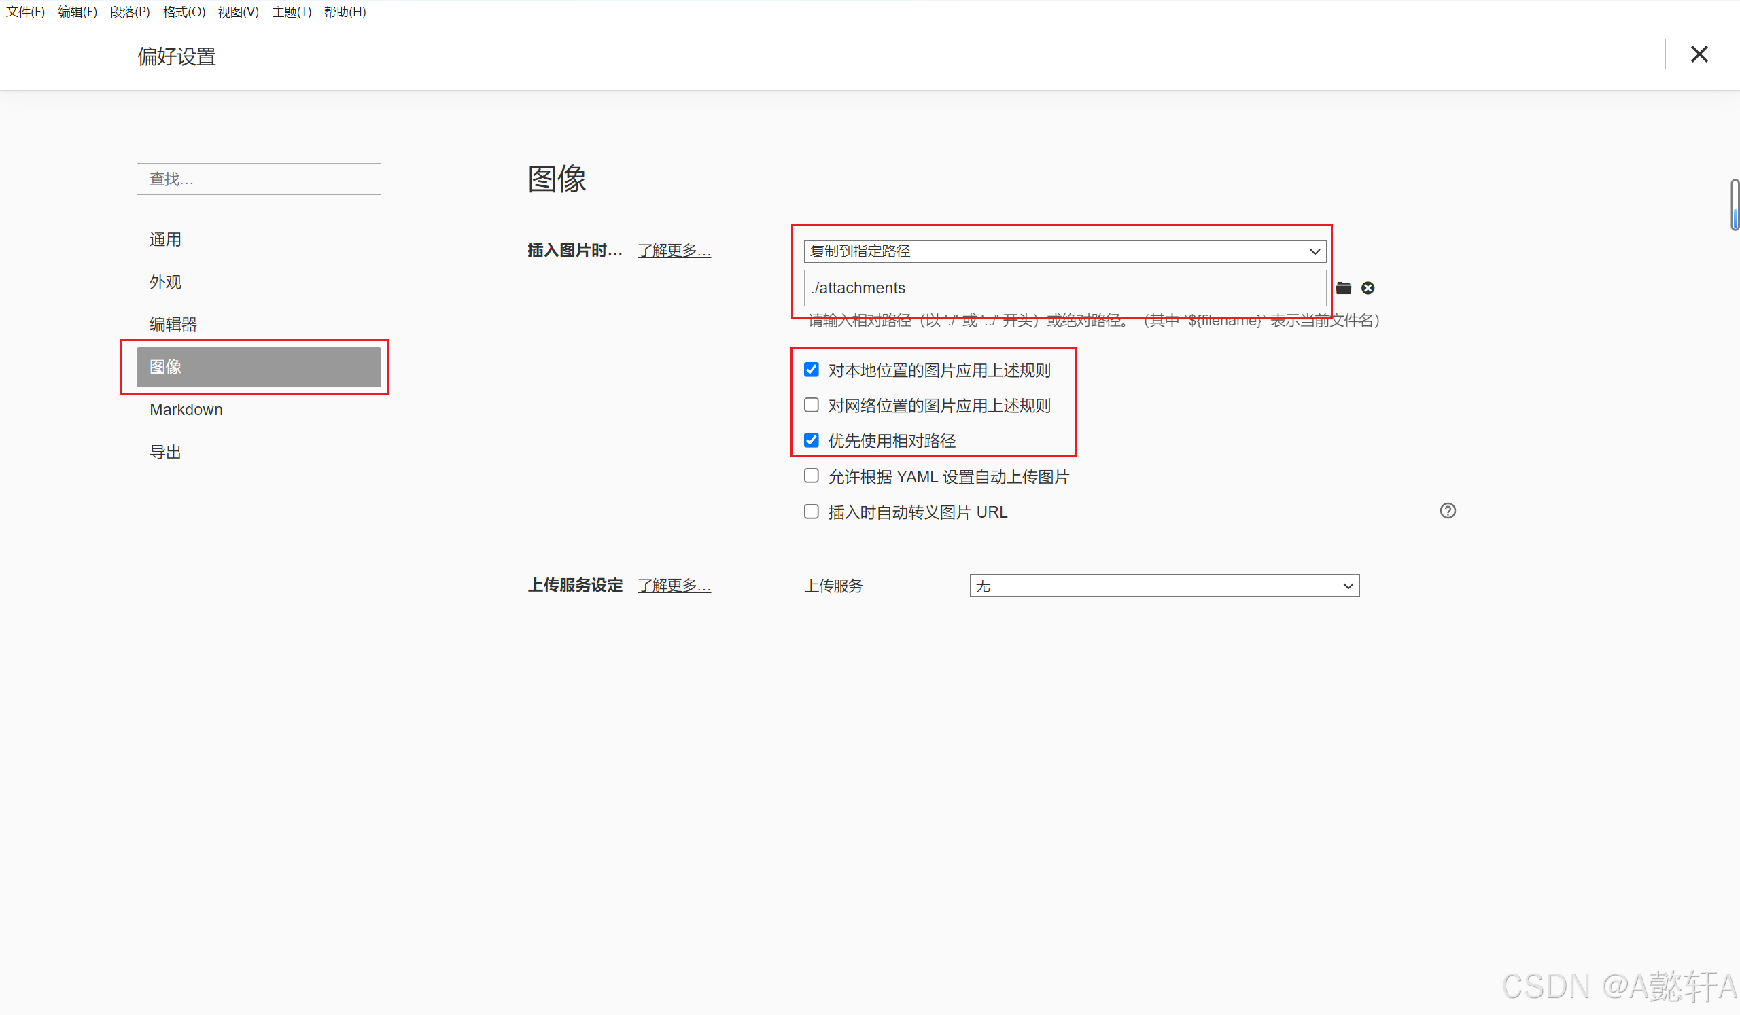Expand the upload service dropdown
The height and width of the screenshot is (1015, 1740).
pyautogui.click(x=1164, y=586)
